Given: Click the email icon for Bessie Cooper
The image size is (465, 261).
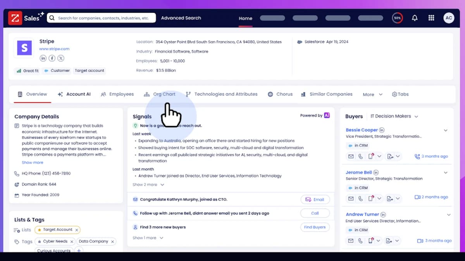Looking at the screenshot, I should click(351, 156).
